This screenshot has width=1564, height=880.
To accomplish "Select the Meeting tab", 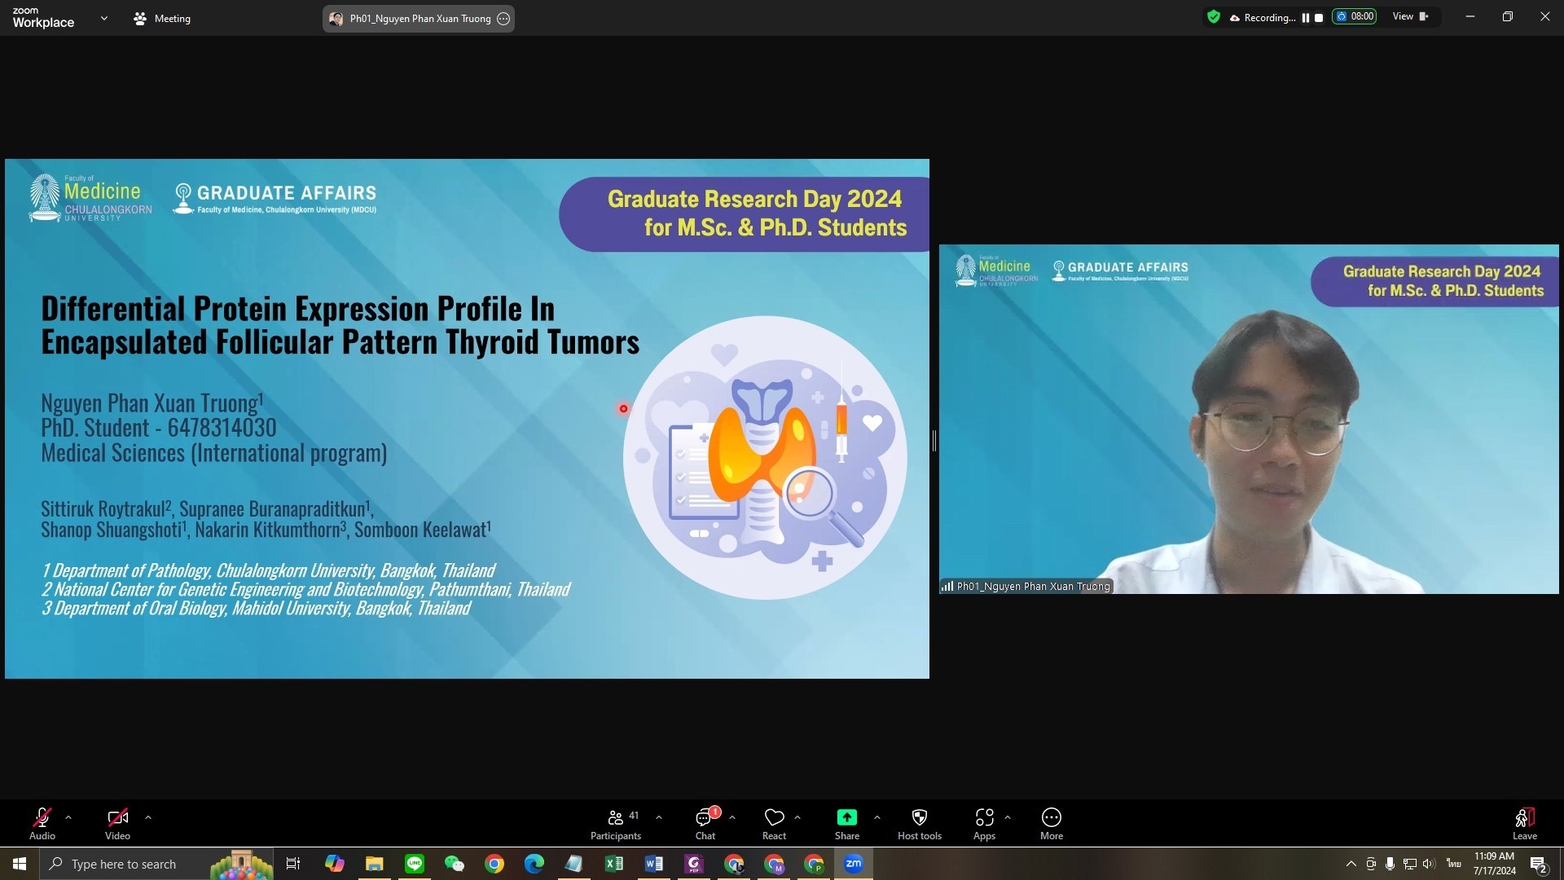I will [x=162, y=18].
